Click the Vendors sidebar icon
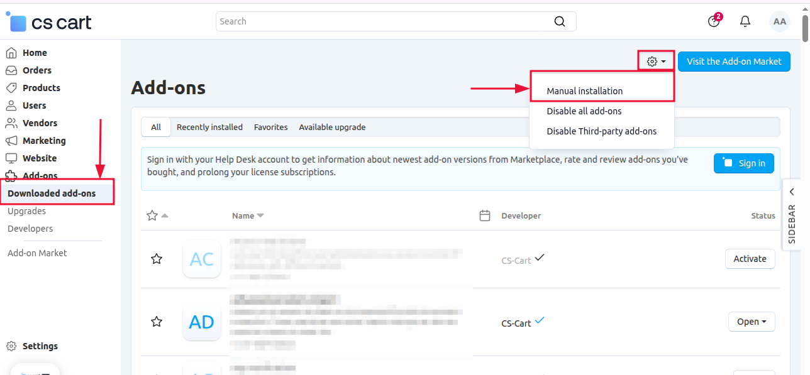Viewport: 810px width, 375px height. [13, 122]
